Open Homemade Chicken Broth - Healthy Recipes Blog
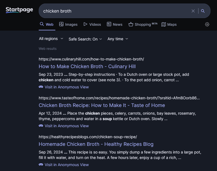The image size is (217, 171). 96,144
